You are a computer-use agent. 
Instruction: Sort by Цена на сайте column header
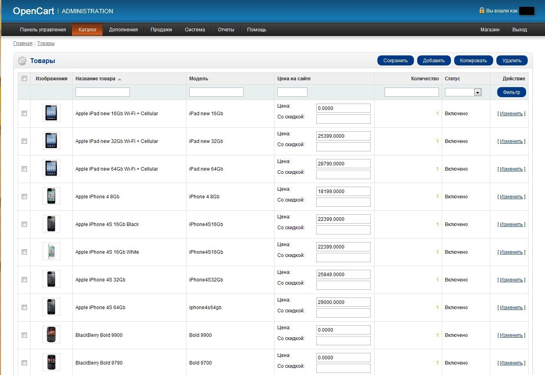[294, 79]
